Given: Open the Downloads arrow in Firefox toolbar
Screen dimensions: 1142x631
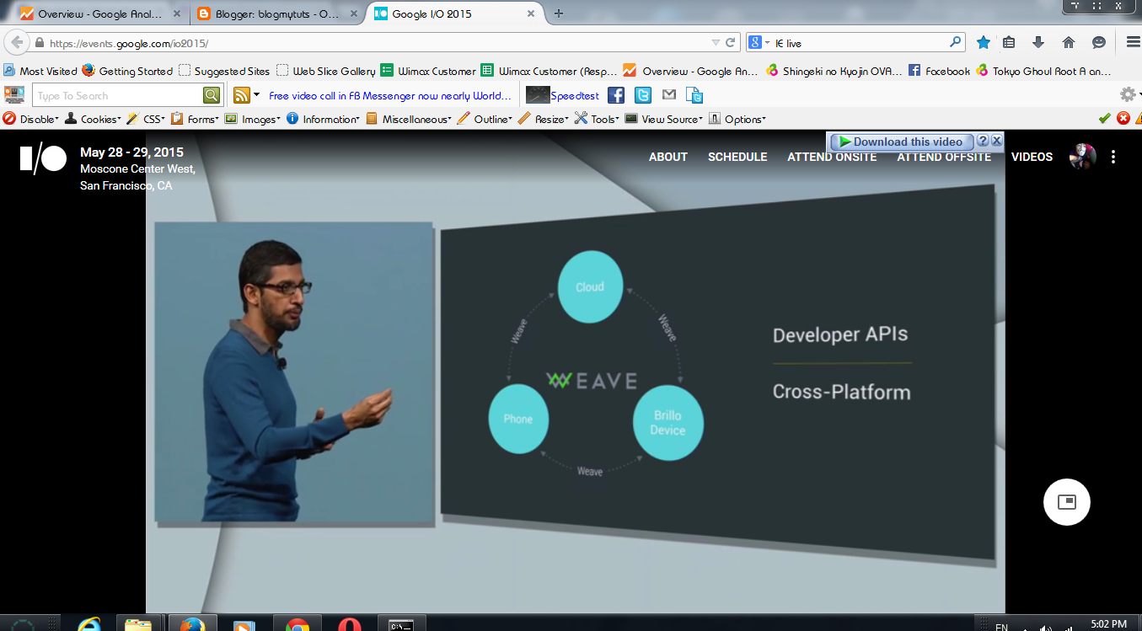Looking at the screenshot, I should point(1038,42).
